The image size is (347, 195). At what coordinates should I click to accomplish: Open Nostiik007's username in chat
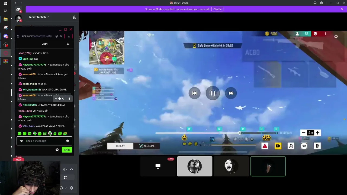tap(29, 105)
